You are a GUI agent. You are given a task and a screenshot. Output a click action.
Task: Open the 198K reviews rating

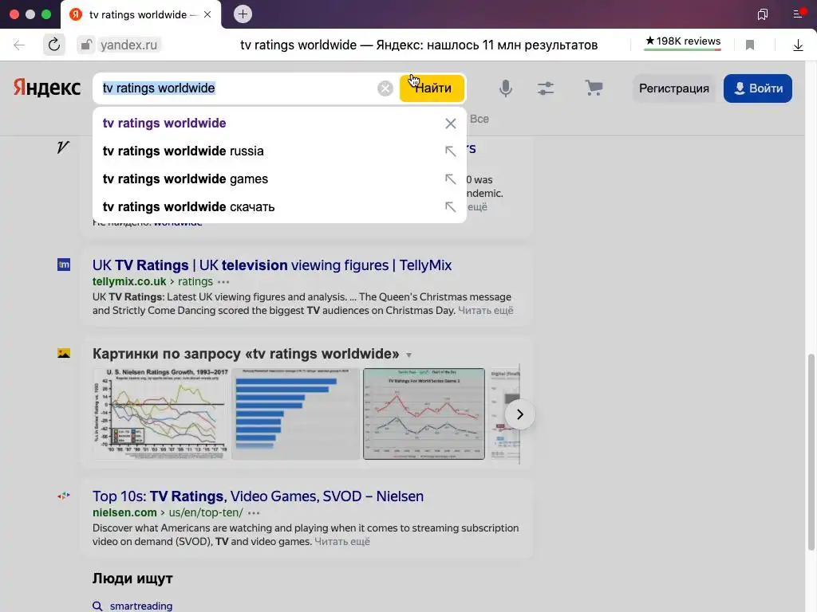[683, 41]
